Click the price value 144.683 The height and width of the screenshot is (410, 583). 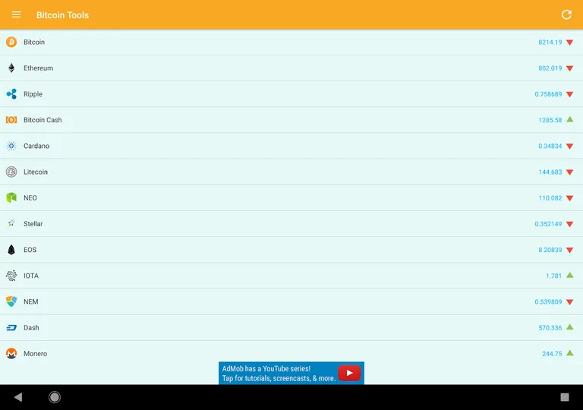pyautogui.click(x=550, y=172)
